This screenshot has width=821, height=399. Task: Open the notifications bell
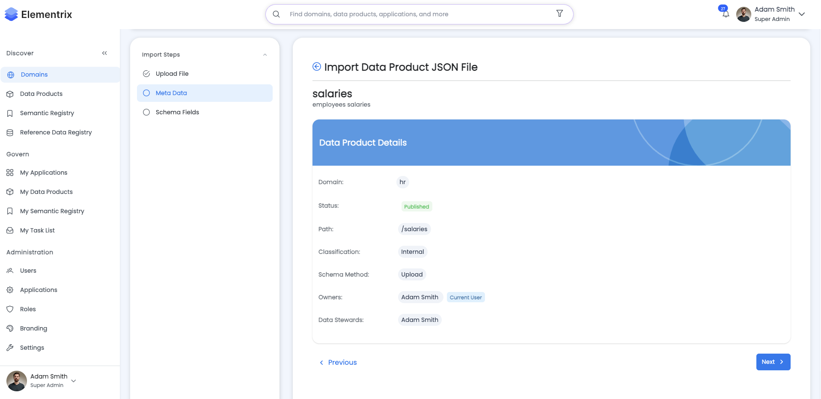(x=726, y=14)
